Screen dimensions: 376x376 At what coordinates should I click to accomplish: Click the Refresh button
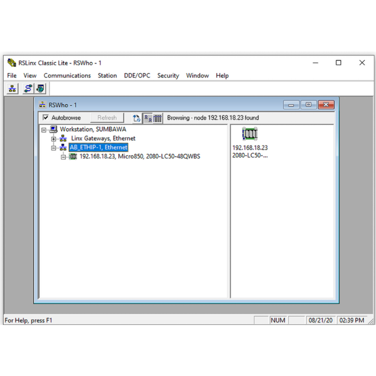click(107, 118)
